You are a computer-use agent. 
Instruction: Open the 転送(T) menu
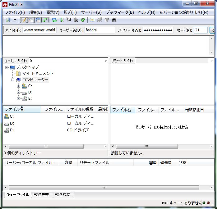70,12
